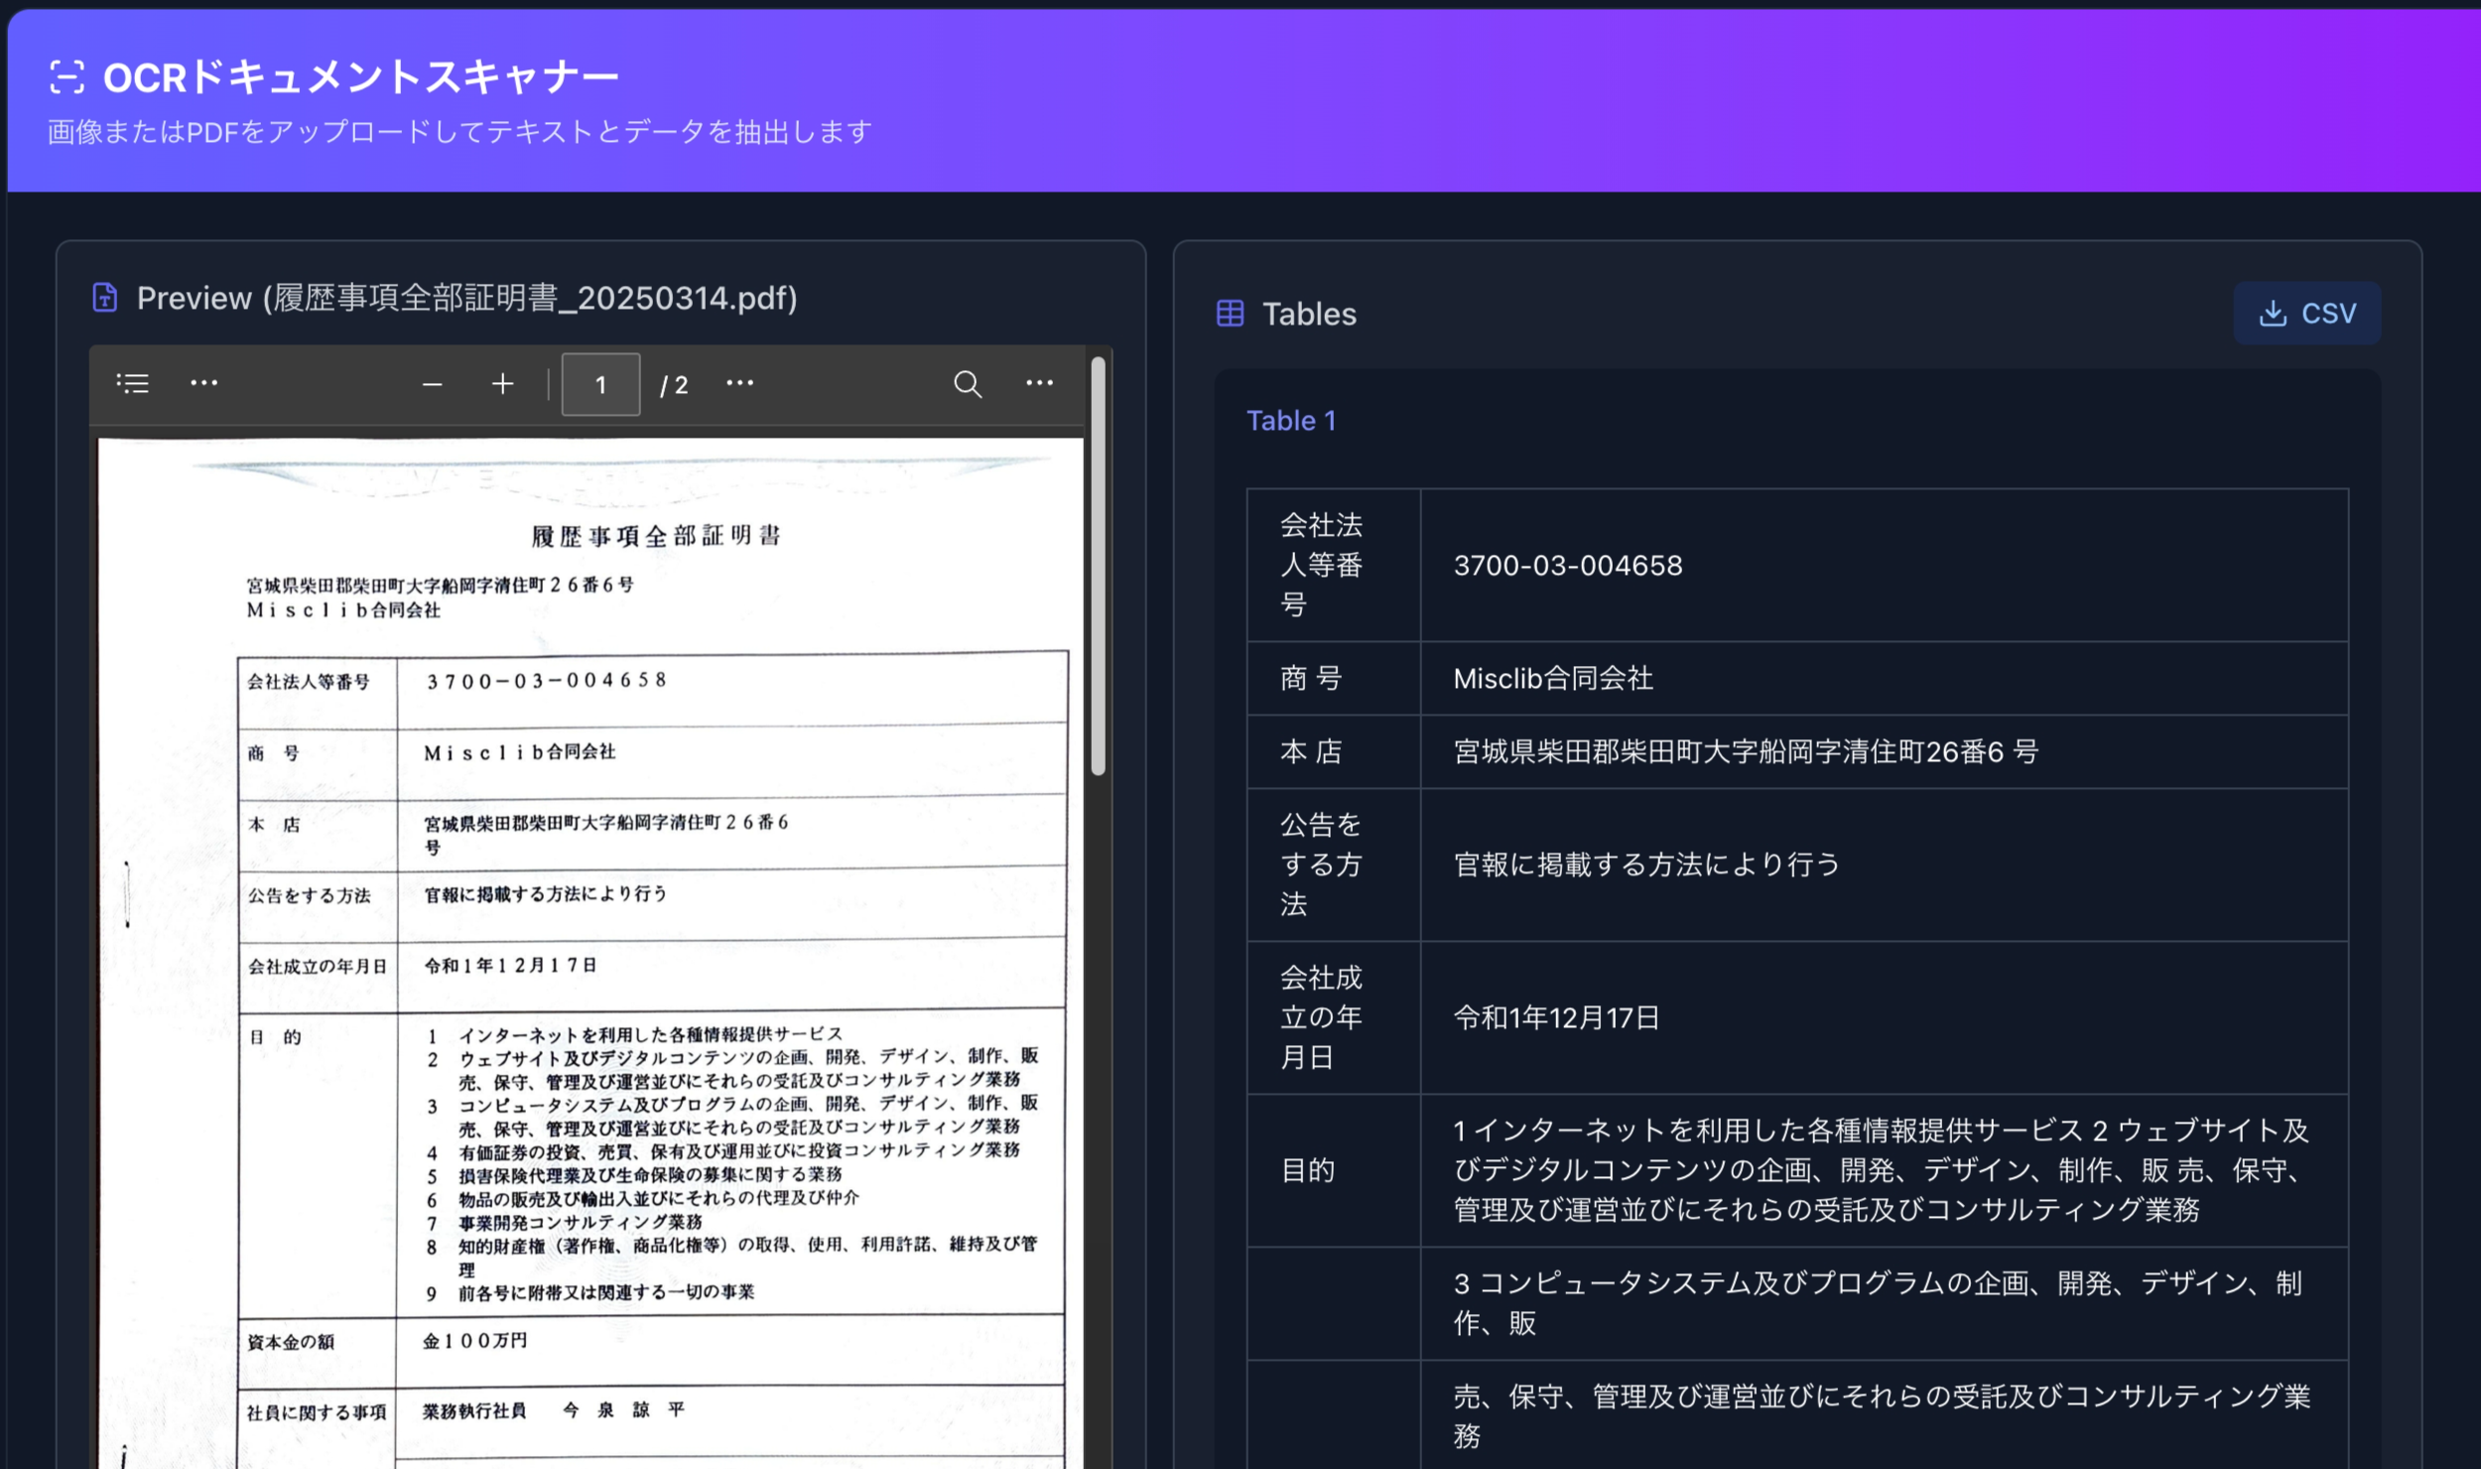The width and height of the screenshot is (2481, 1469).
Task: Click the Tables panel grid icon
Action: pyautogui.click(x=1231, y=314)
